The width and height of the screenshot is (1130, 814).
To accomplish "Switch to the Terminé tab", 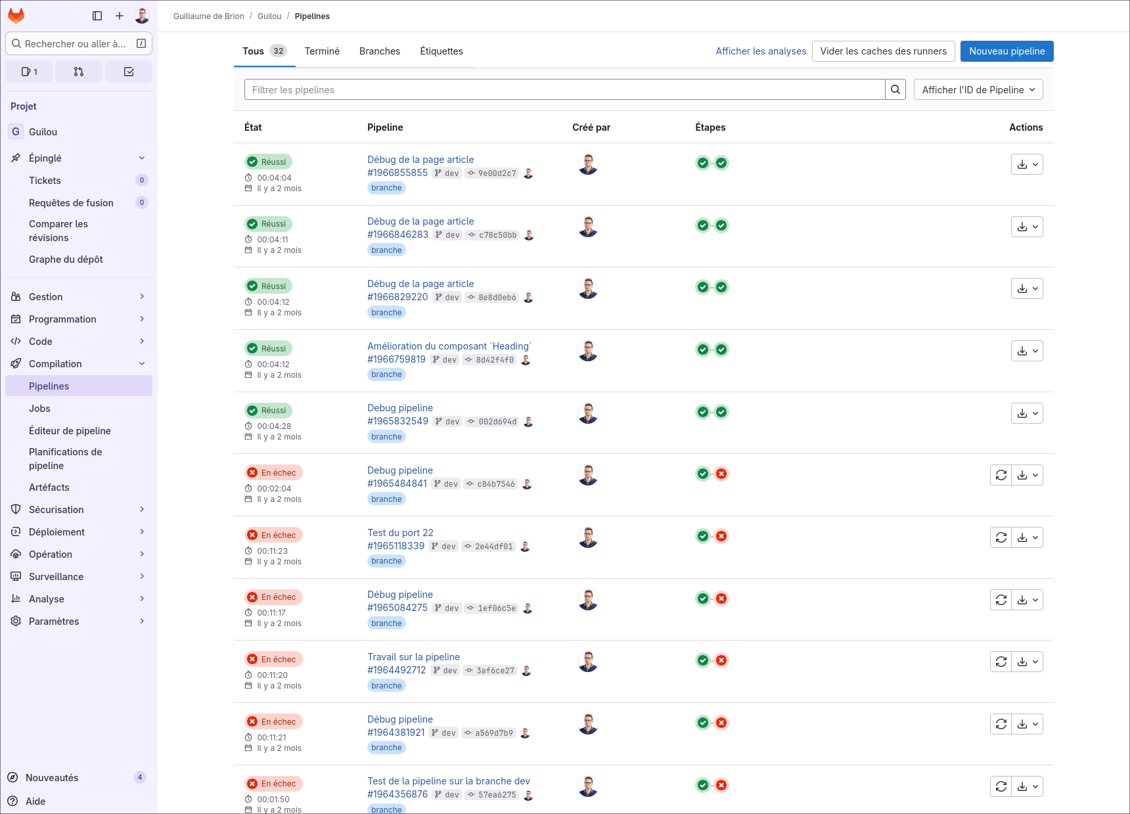I will pos(322,51).
